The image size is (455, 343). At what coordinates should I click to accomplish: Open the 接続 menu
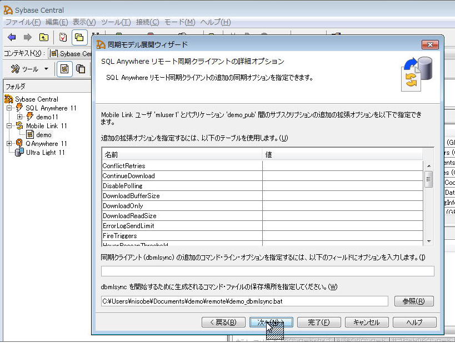pyautogui.click(x=147, y=22)
